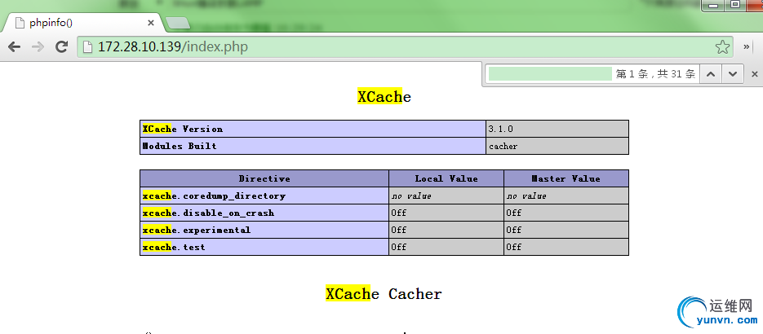
Task: Click the Master Value column header
Action: pos(566,178)
